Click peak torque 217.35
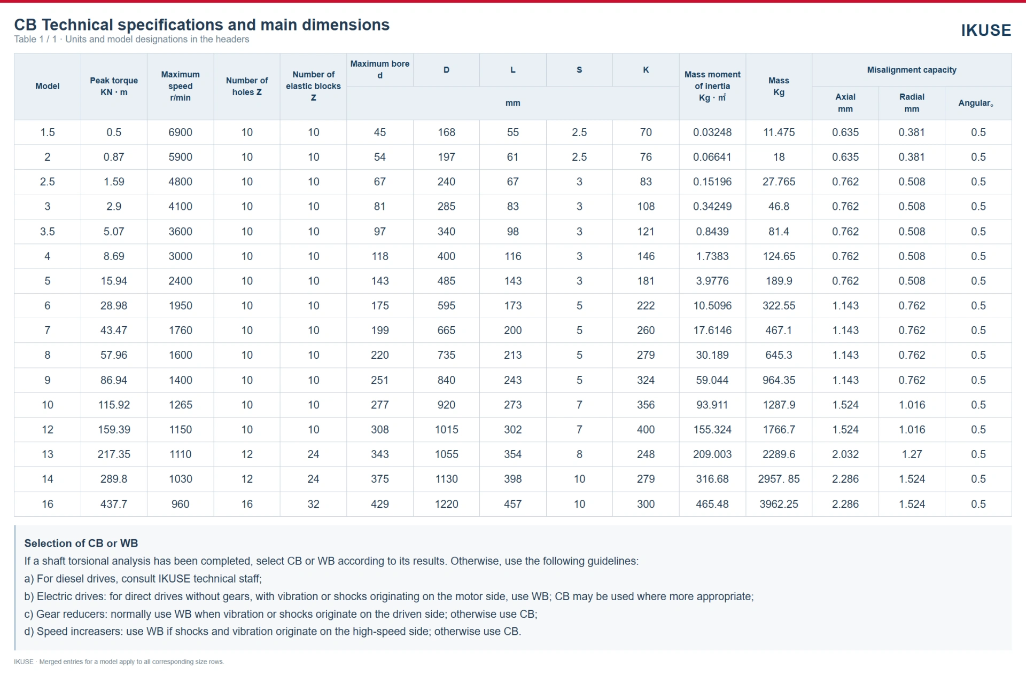Viewport: 1026px width, 677px height. [x=114, y=454]
